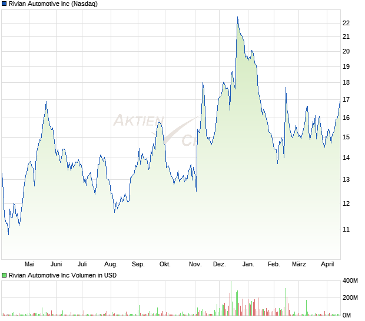
Task: Click the 'Aug.' axis label
Action: (111, 265)
